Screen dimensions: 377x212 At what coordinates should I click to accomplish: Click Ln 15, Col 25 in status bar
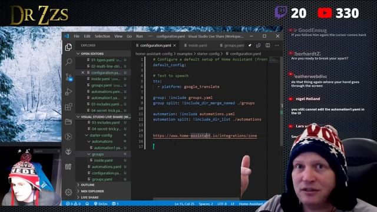[184, 204]
